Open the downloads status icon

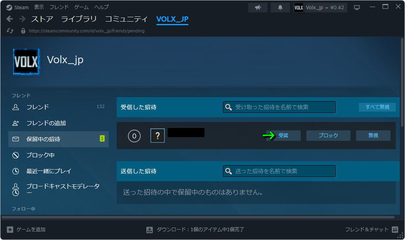(150, 230)
